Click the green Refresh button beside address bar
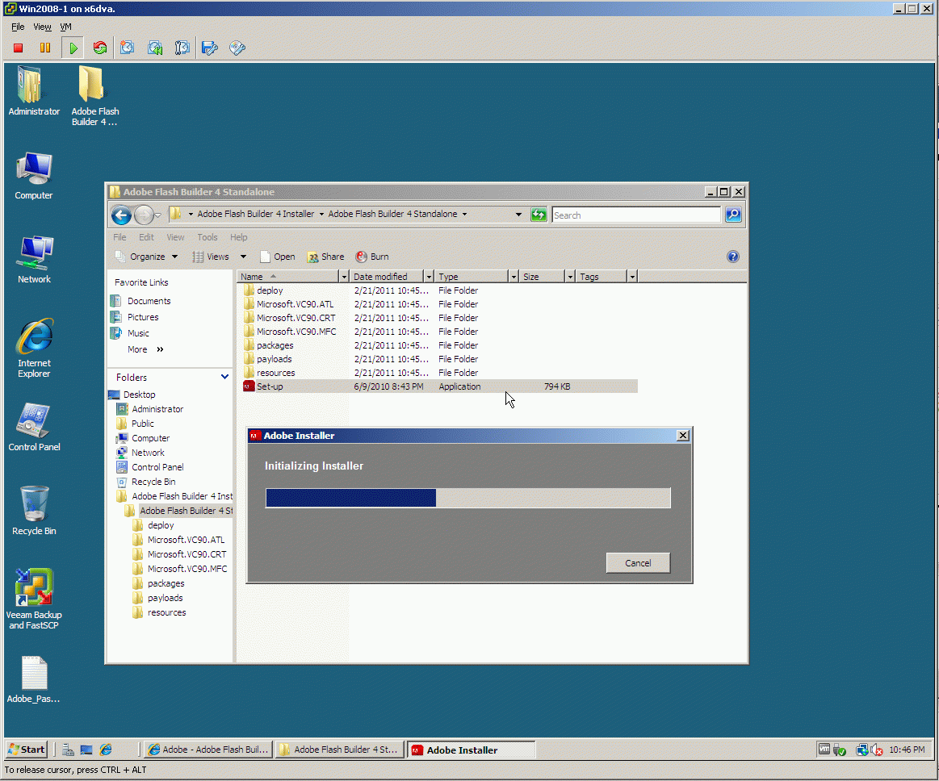939x781 pixels. coord(539,215)
